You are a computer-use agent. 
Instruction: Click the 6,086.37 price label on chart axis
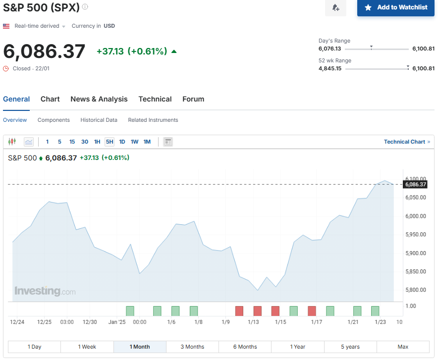pyautogui.click(x=415, y=184)
